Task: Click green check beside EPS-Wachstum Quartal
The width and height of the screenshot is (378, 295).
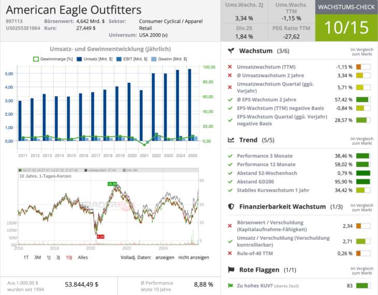Action: [230, 120]
